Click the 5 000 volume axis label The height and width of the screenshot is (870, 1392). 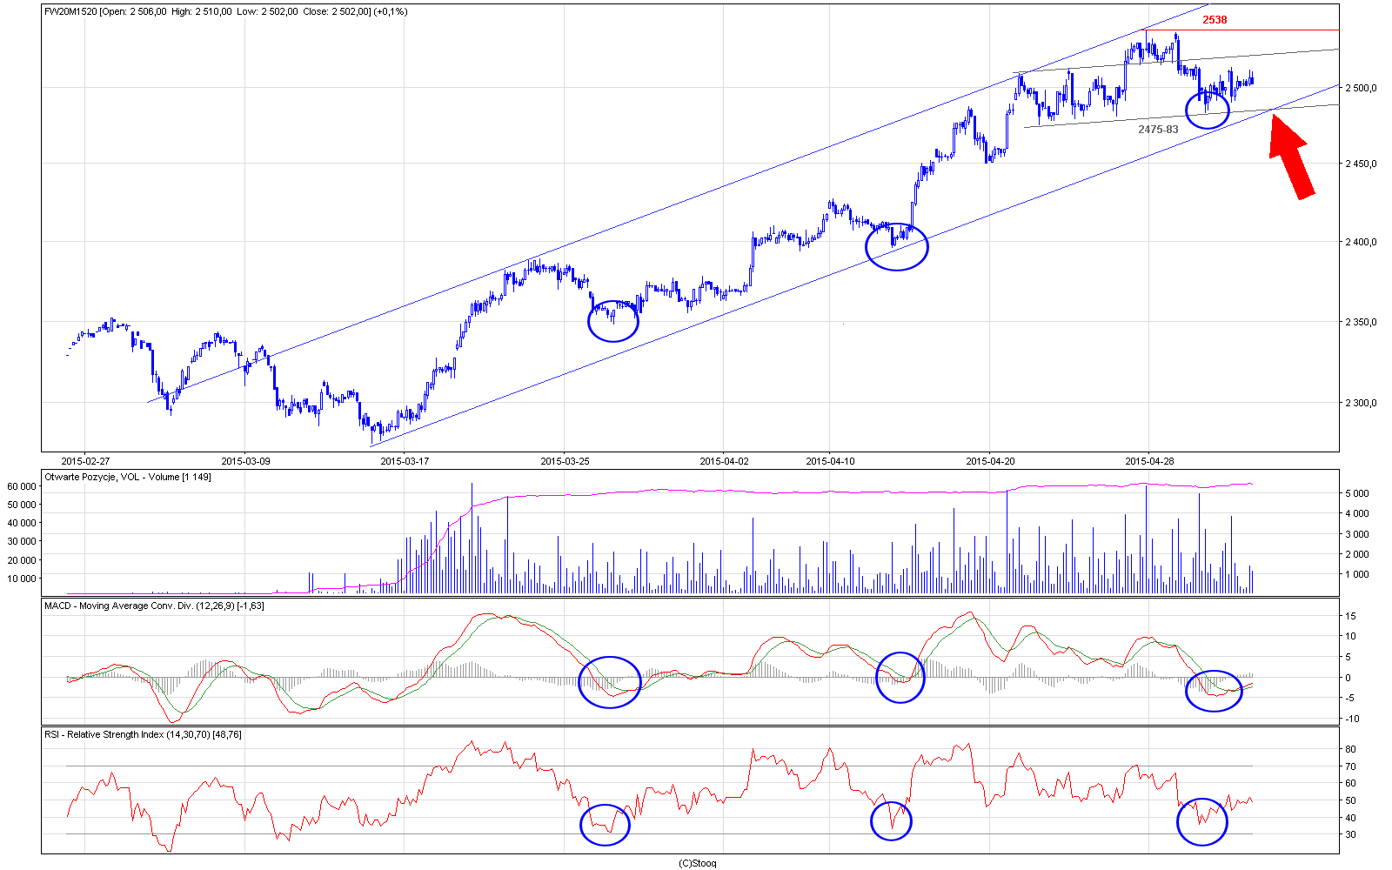(1357, 493)
